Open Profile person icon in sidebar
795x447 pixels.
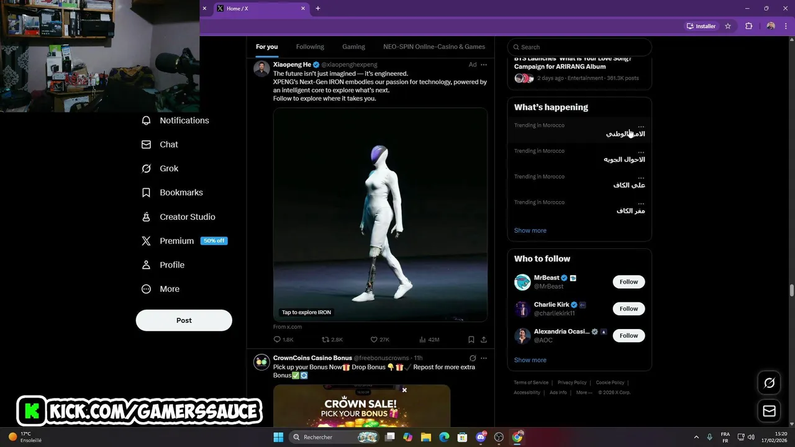click(x=146, y=265)
